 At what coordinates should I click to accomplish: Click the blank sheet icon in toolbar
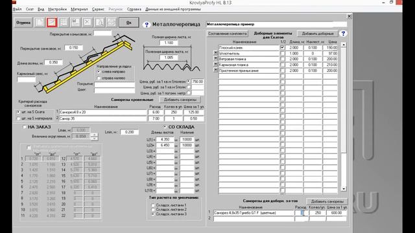click(x=40, y=23)
